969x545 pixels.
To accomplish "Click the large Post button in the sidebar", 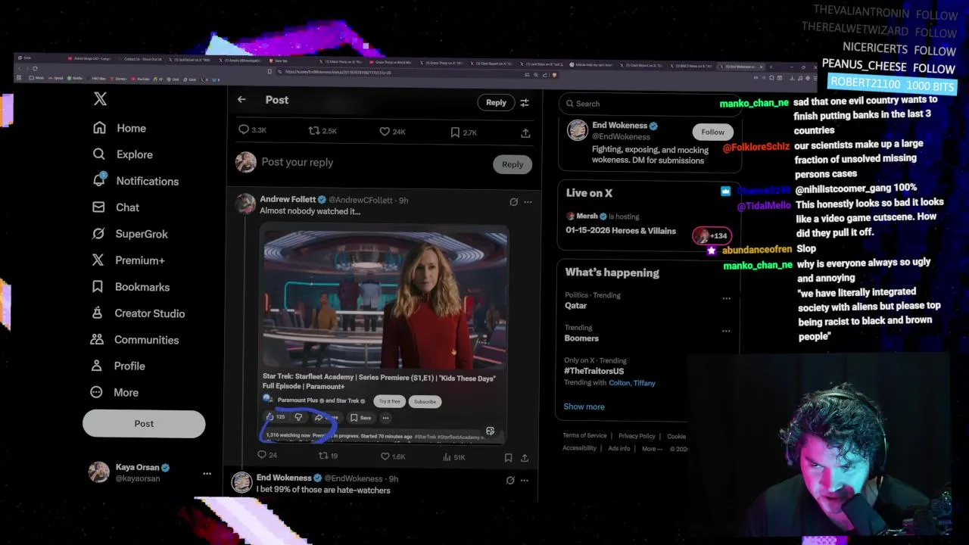I will point(144,424).
